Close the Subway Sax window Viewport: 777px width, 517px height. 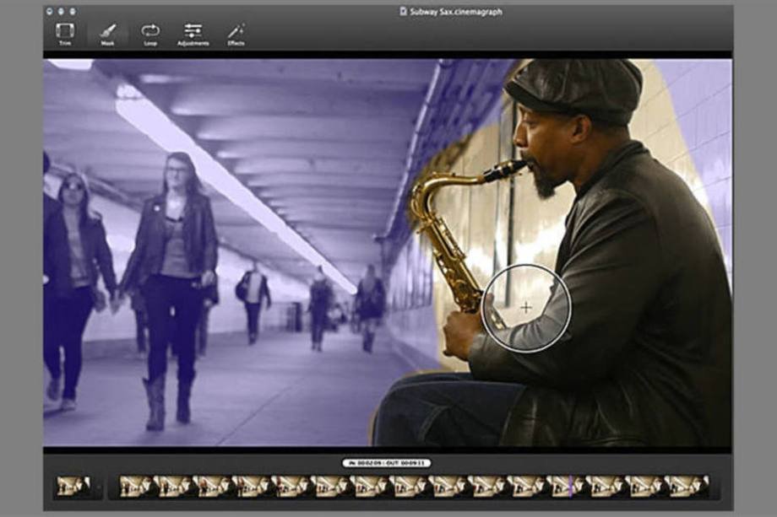coord(52,11)
